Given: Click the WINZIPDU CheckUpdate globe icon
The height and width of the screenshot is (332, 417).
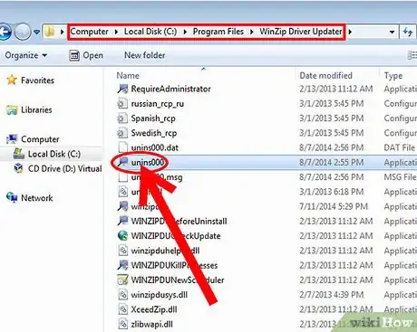Looking at the screenshot, I should [x=122, y=236].
